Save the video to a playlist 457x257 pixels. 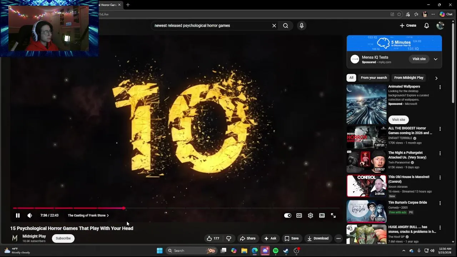coord(292,238)
